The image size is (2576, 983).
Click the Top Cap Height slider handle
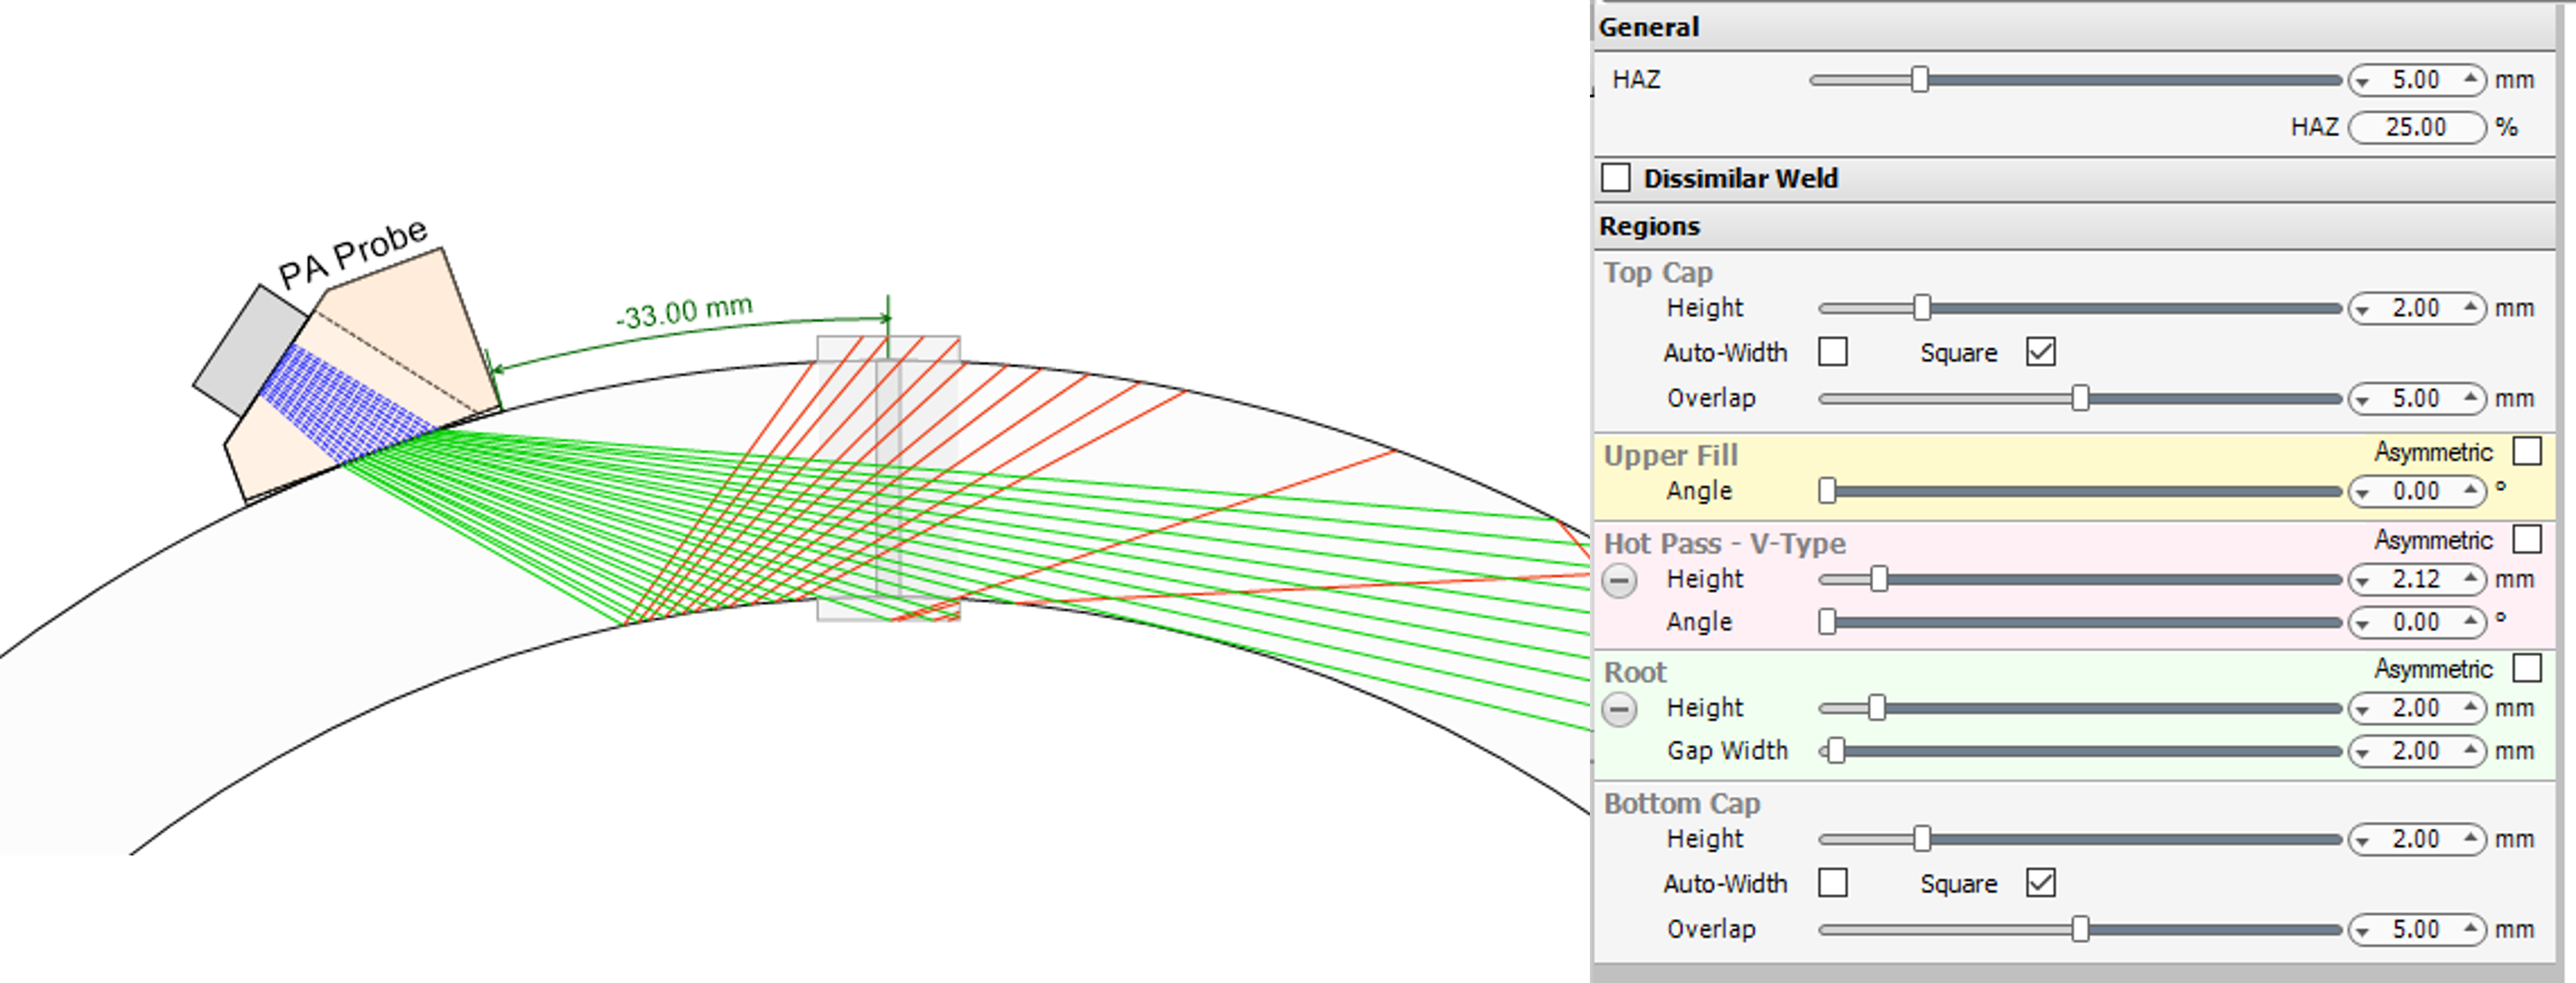coord(1921,308)
